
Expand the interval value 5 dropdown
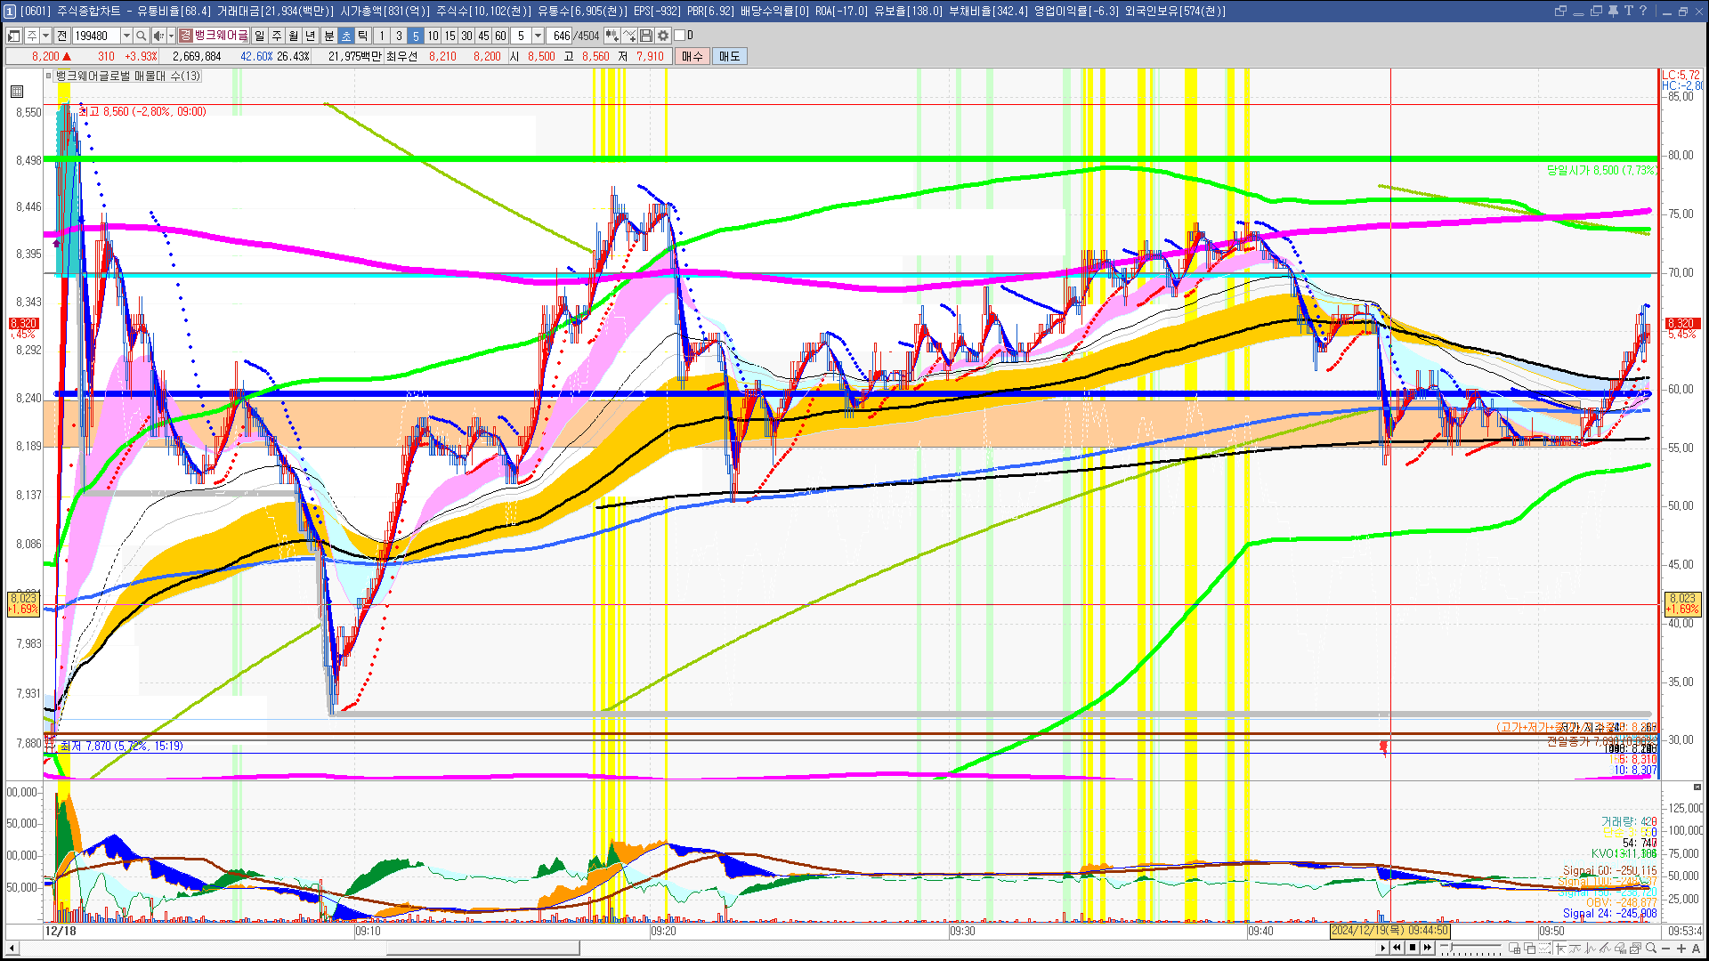tap(538, 36)
